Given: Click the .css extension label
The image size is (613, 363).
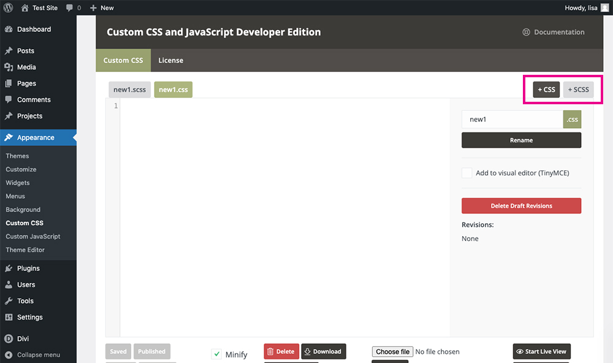Looking at the screenshot, I should click(x=573, y=120).
